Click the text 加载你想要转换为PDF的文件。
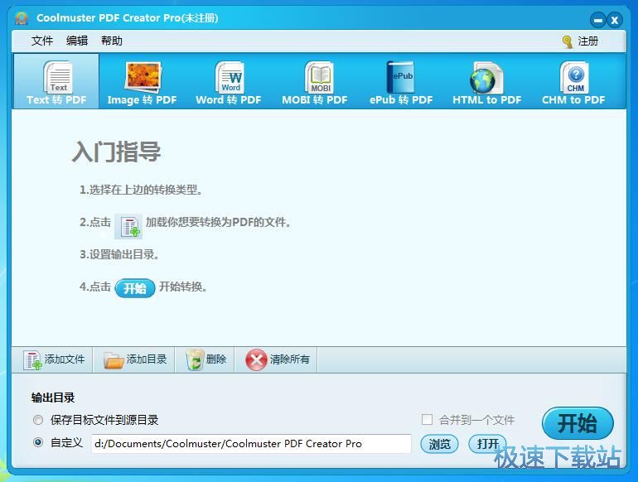This screenshot has width=638, height=482. (218, 222)
